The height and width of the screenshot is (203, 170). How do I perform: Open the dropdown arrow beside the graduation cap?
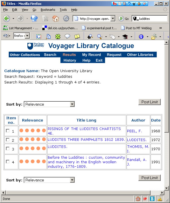coord(131,37)
